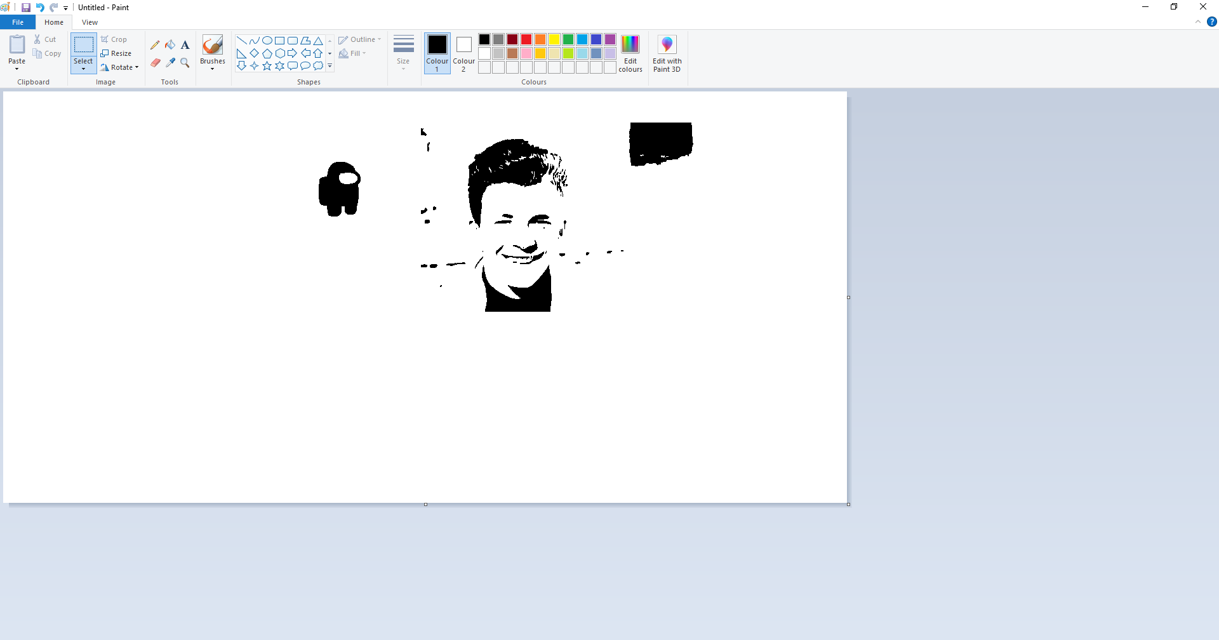This screenshot has width=1219, height=640.
Task: Select the Magnifier tool
Action: 185,63
